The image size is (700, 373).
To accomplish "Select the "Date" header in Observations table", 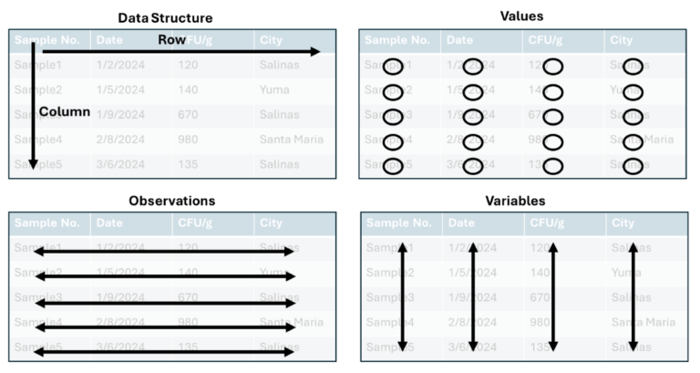I will [109, 223].
